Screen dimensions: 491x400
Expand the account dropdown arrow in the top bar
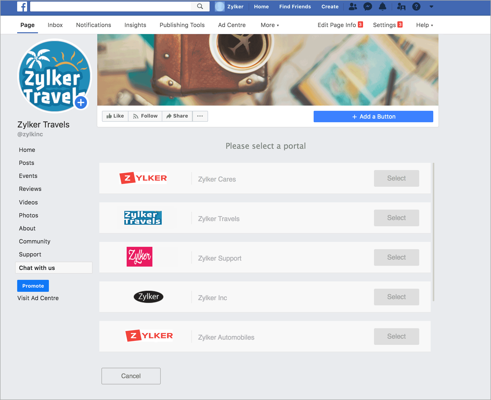[431, 7]
